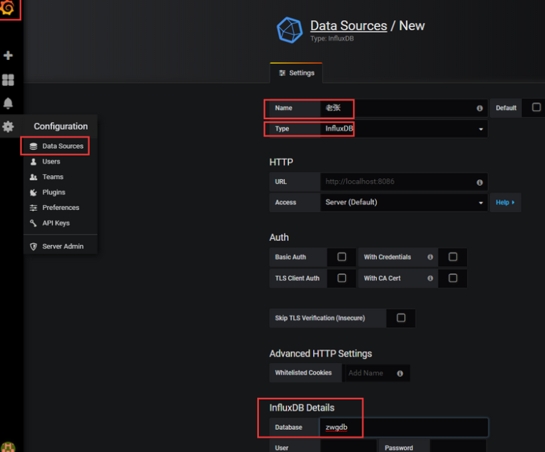The height and width of the screenshot is (452, 545).
Task: Click the Whitelisted Cookies info icon
Action: click(400, 373)
